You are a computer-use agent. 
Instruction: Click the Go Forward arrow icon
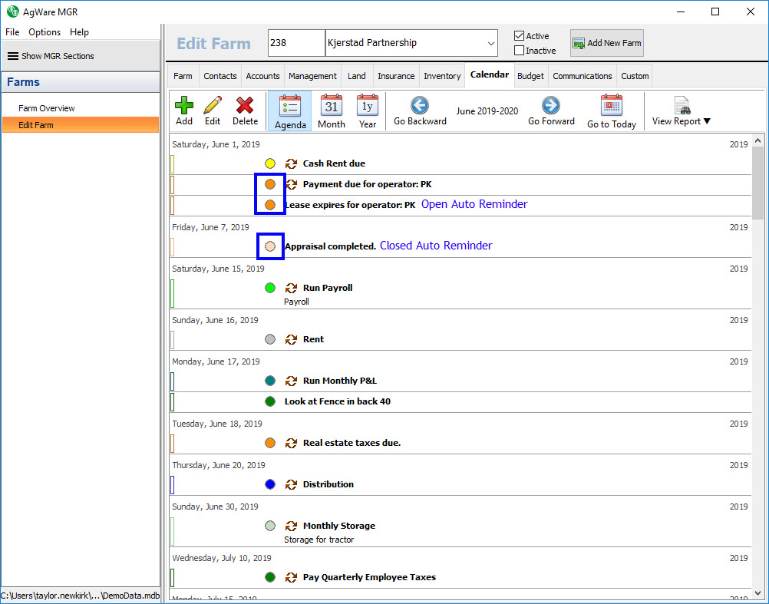[x=550, y=105]
